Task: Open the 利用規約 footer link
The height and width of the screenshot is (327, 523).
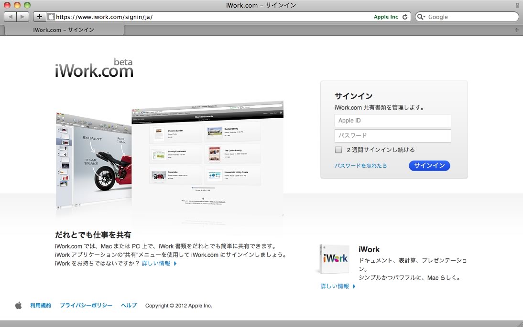Action: click(x=41, y=306)
